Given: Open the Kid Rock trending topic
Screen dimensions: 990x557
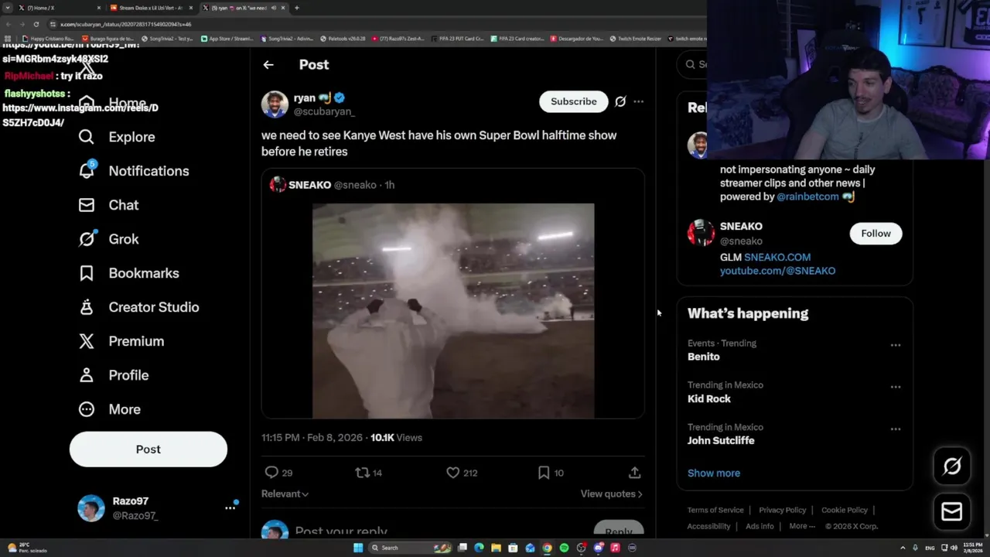Looking at the screenshot, I should pos(709,398).
